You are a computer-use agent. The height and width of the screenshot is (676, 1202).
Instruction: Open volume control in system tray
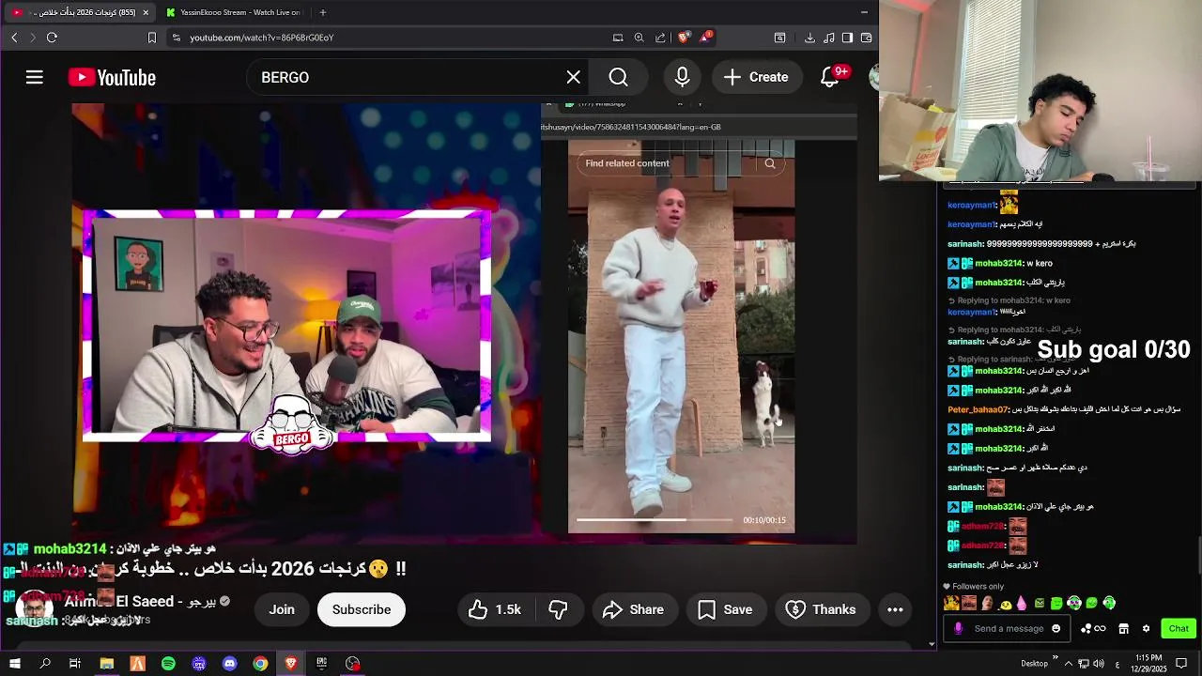pyautogui.click(x=1099, y=664)
